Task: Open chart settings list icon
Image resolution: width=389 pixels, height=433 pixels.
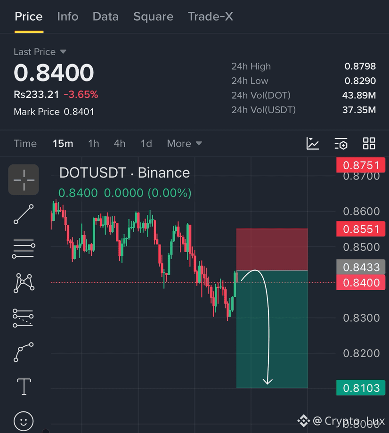Action: tap(341, 144)
